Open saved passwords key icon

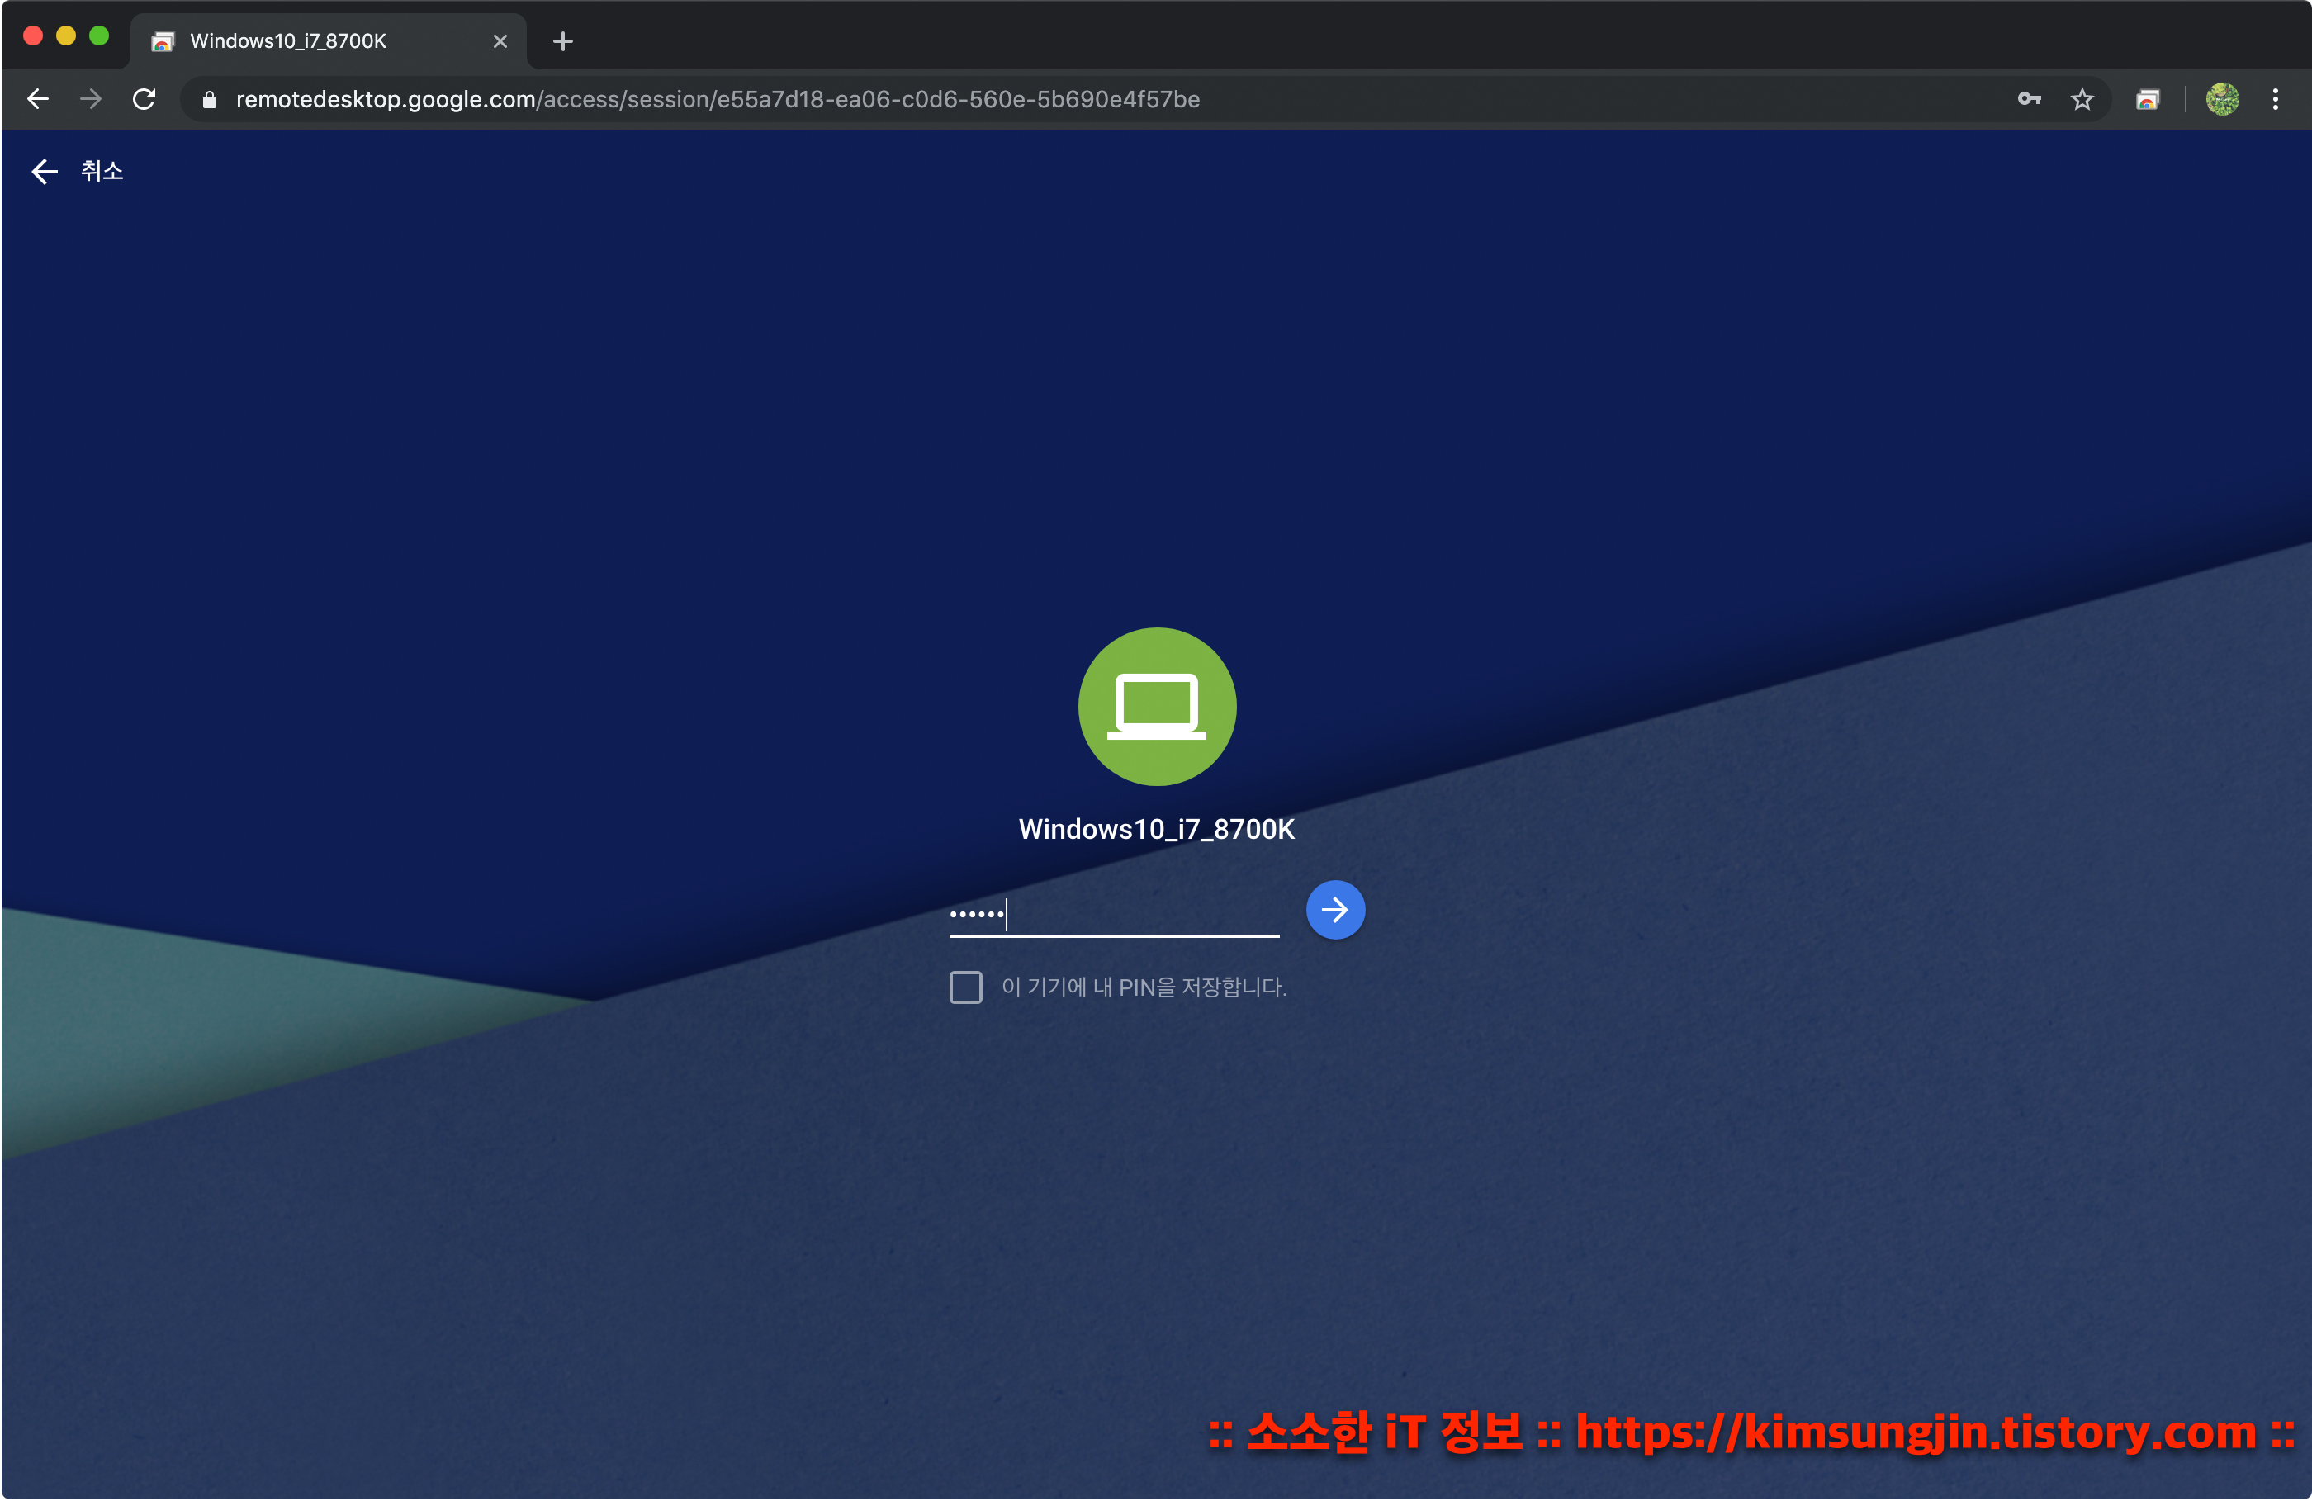(x=2028, y=99)
